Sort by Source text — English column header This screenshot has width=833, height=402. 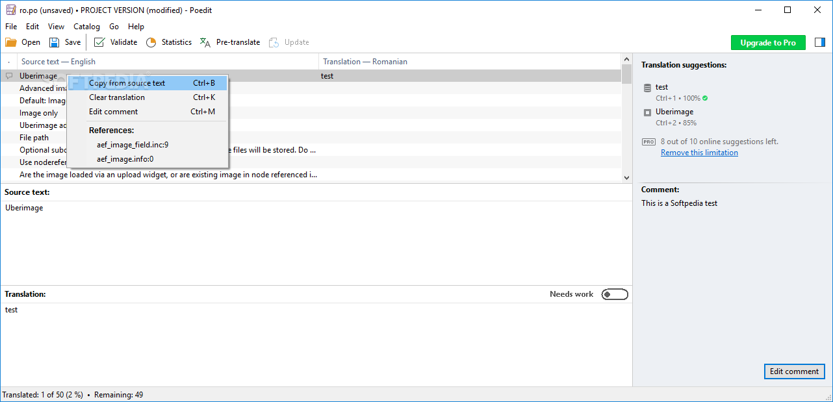(x=168, y=62)
